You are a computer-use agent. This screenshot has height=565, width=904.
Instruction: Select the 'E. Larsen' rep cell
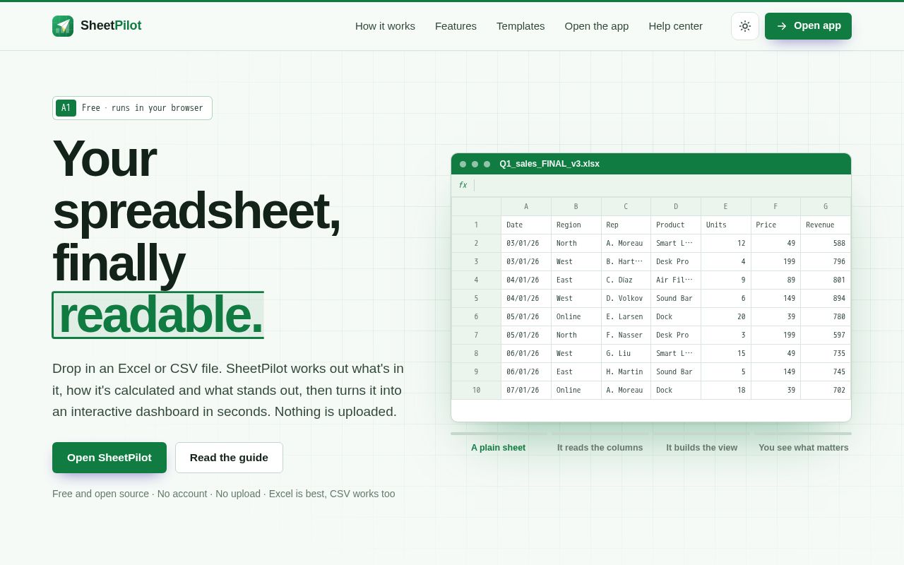626,316
